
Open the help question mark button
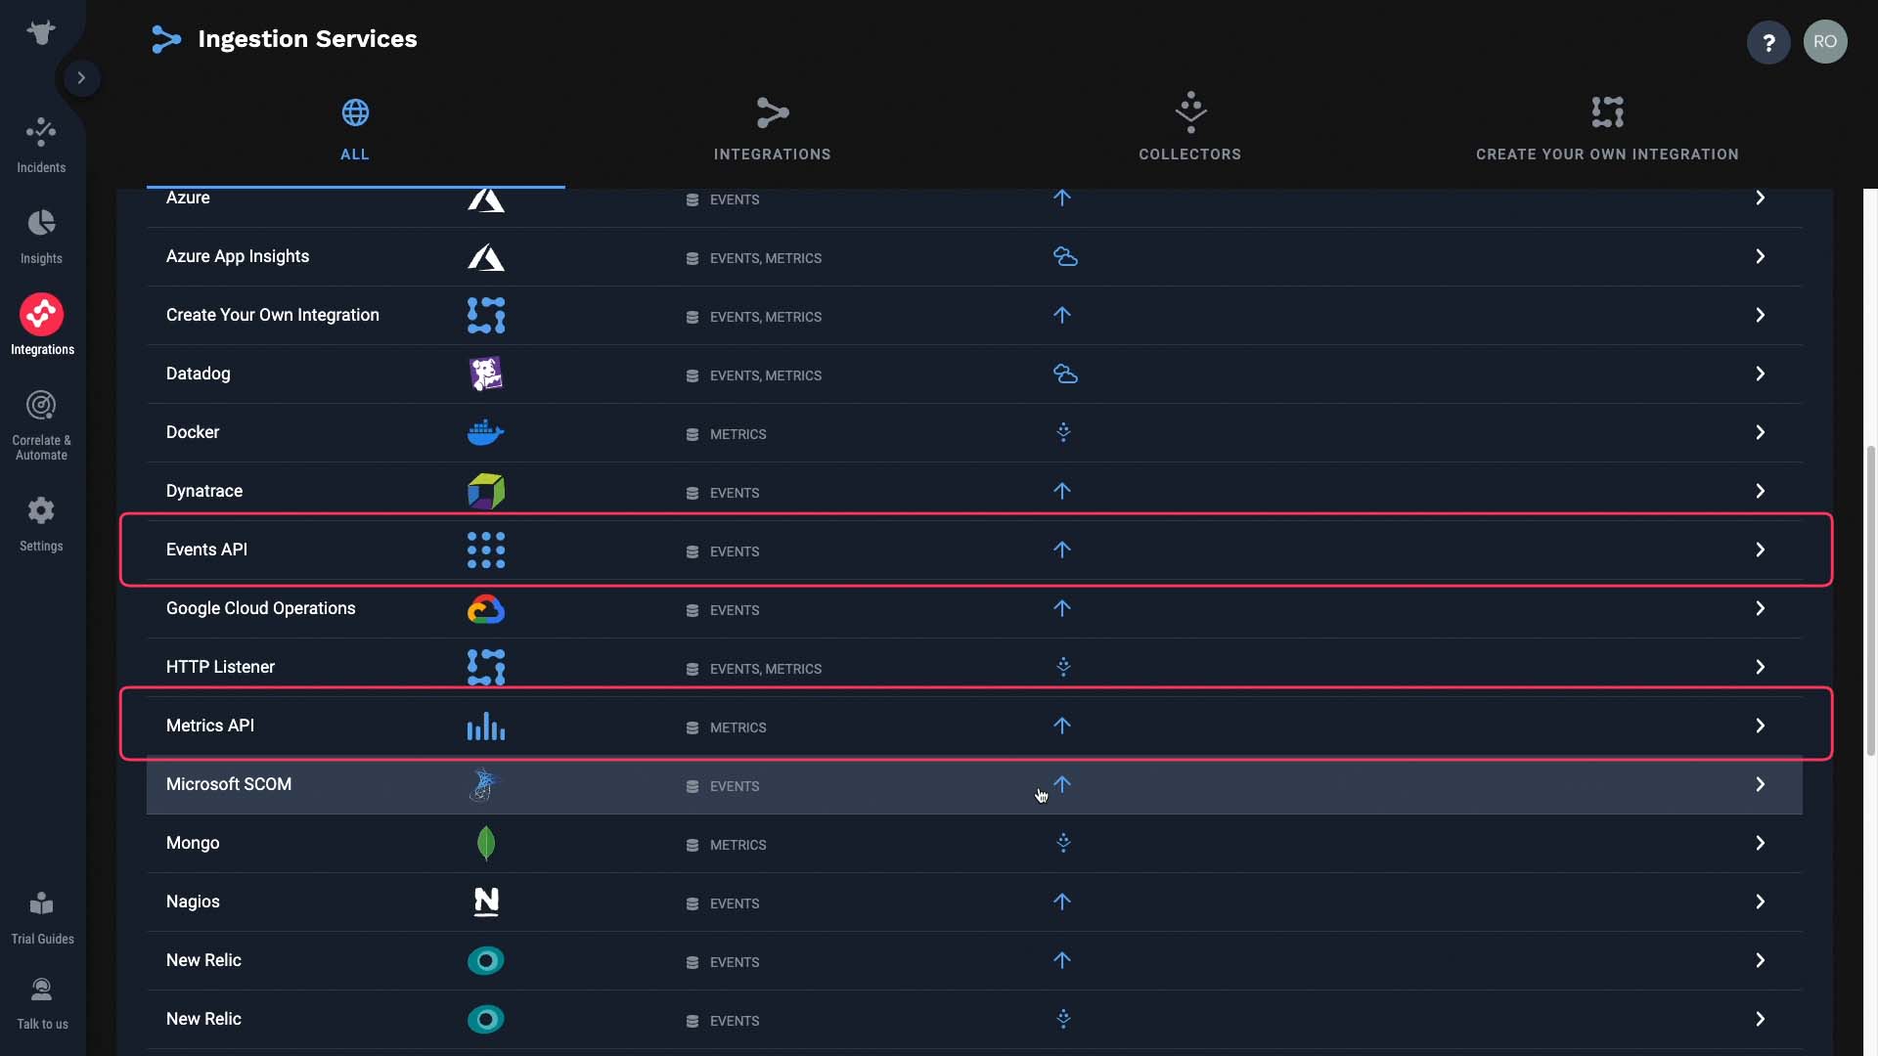[1768, 42]
